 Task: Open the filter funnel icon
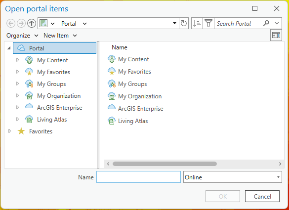point(208,23)
